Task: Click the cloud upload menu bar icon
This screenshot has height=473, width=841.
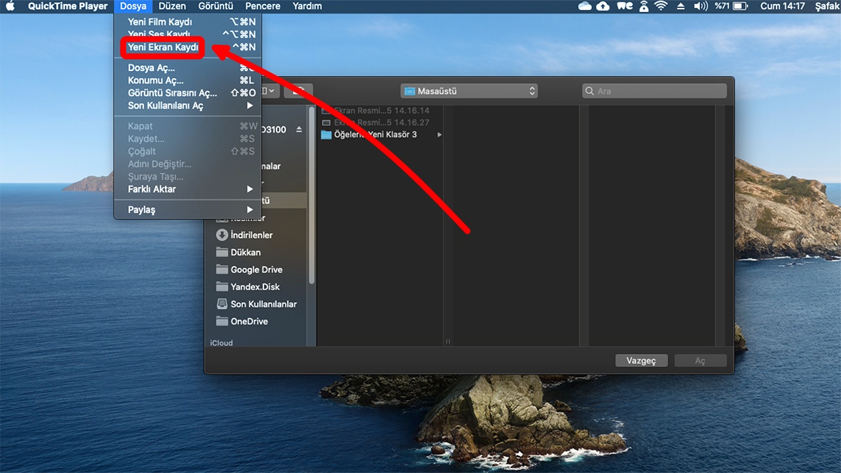Action: [602, 7]
